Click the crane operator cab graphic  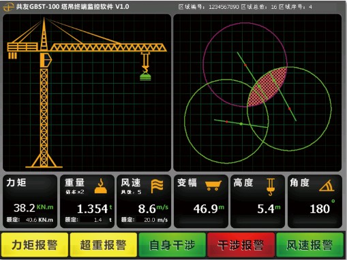point(46,60)
